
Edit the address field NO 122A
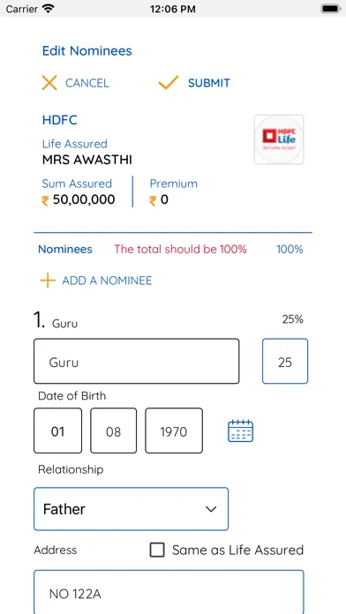(169, 592)
